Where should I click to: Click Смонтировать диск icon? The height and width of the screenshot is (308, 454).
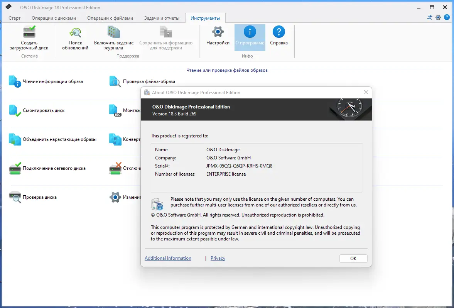(x=15, y=110)
